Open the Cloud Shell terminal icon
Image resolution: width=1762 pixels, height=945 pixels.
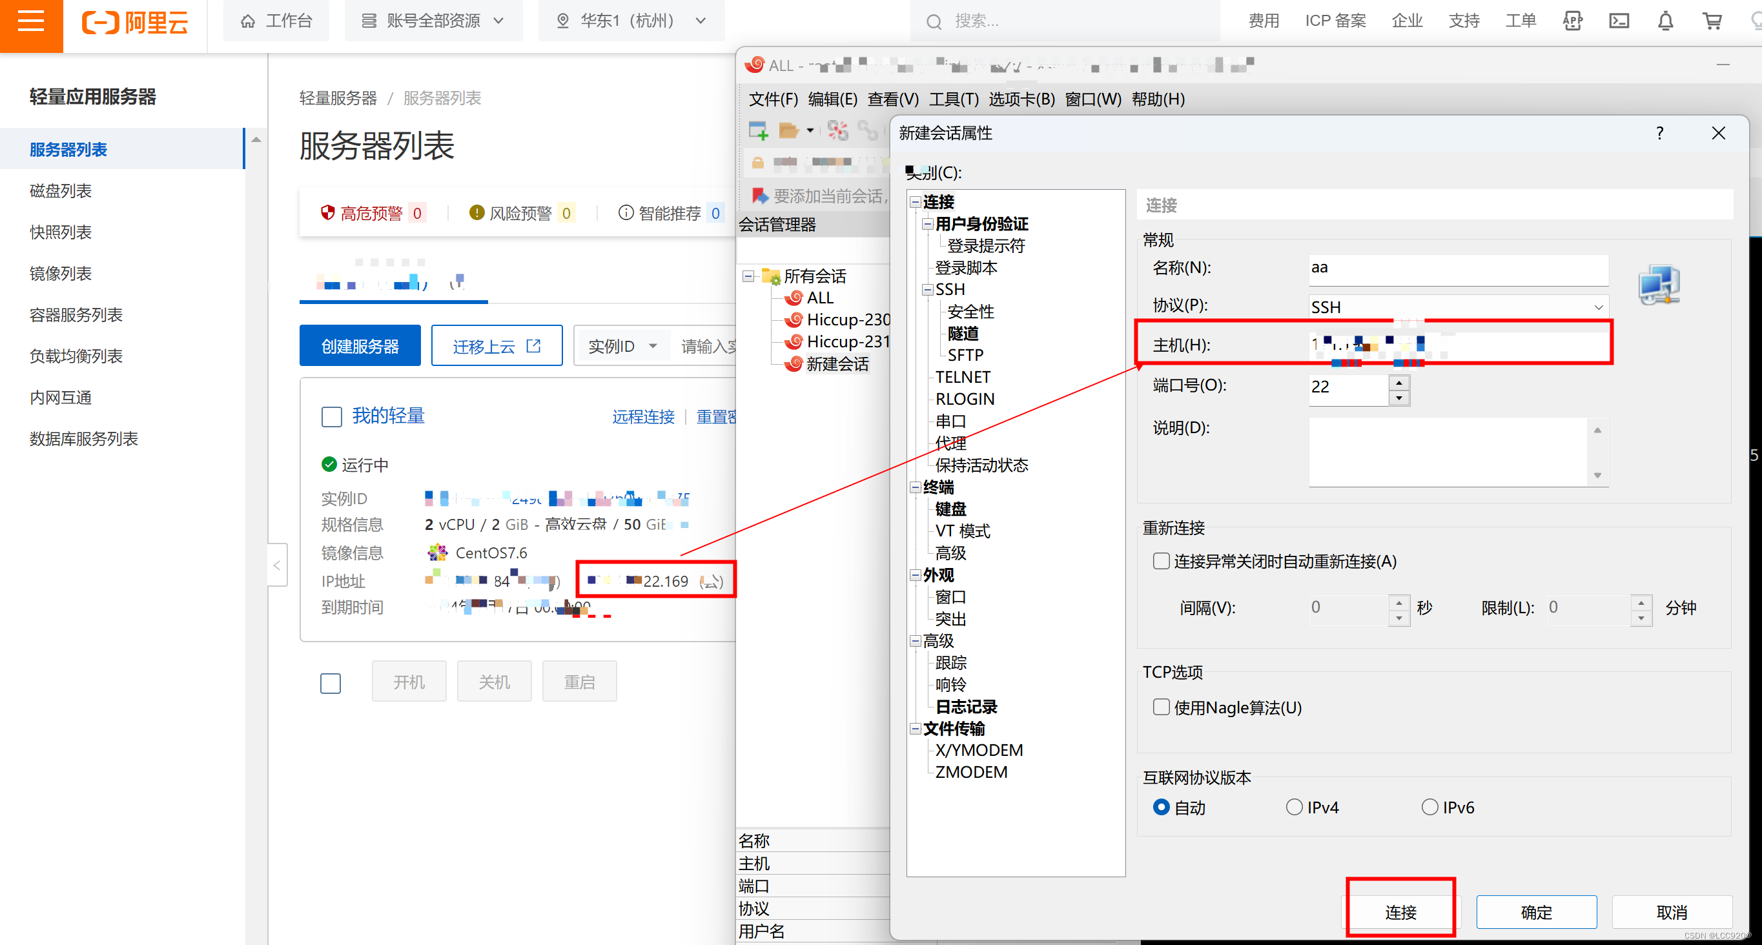[1619, 22]
